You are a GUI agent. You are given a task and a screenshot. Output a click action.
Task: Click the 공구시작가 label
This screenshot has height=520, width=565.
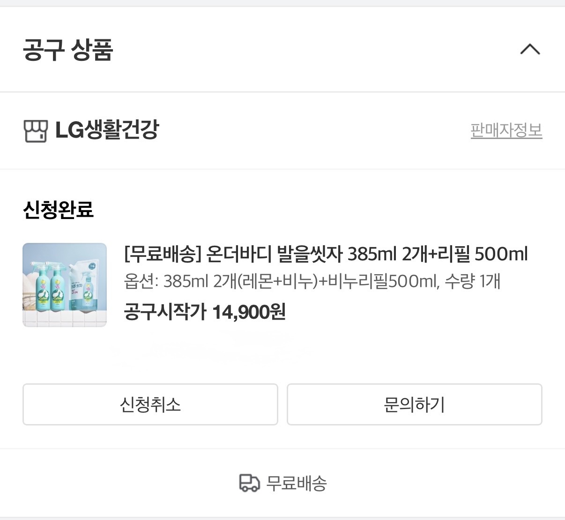pyautogui.click(x=165, y=312)
